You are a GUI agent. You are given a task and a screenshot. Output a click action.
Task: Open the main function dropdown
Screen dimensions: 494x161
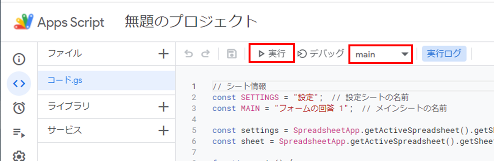[381, 54]
